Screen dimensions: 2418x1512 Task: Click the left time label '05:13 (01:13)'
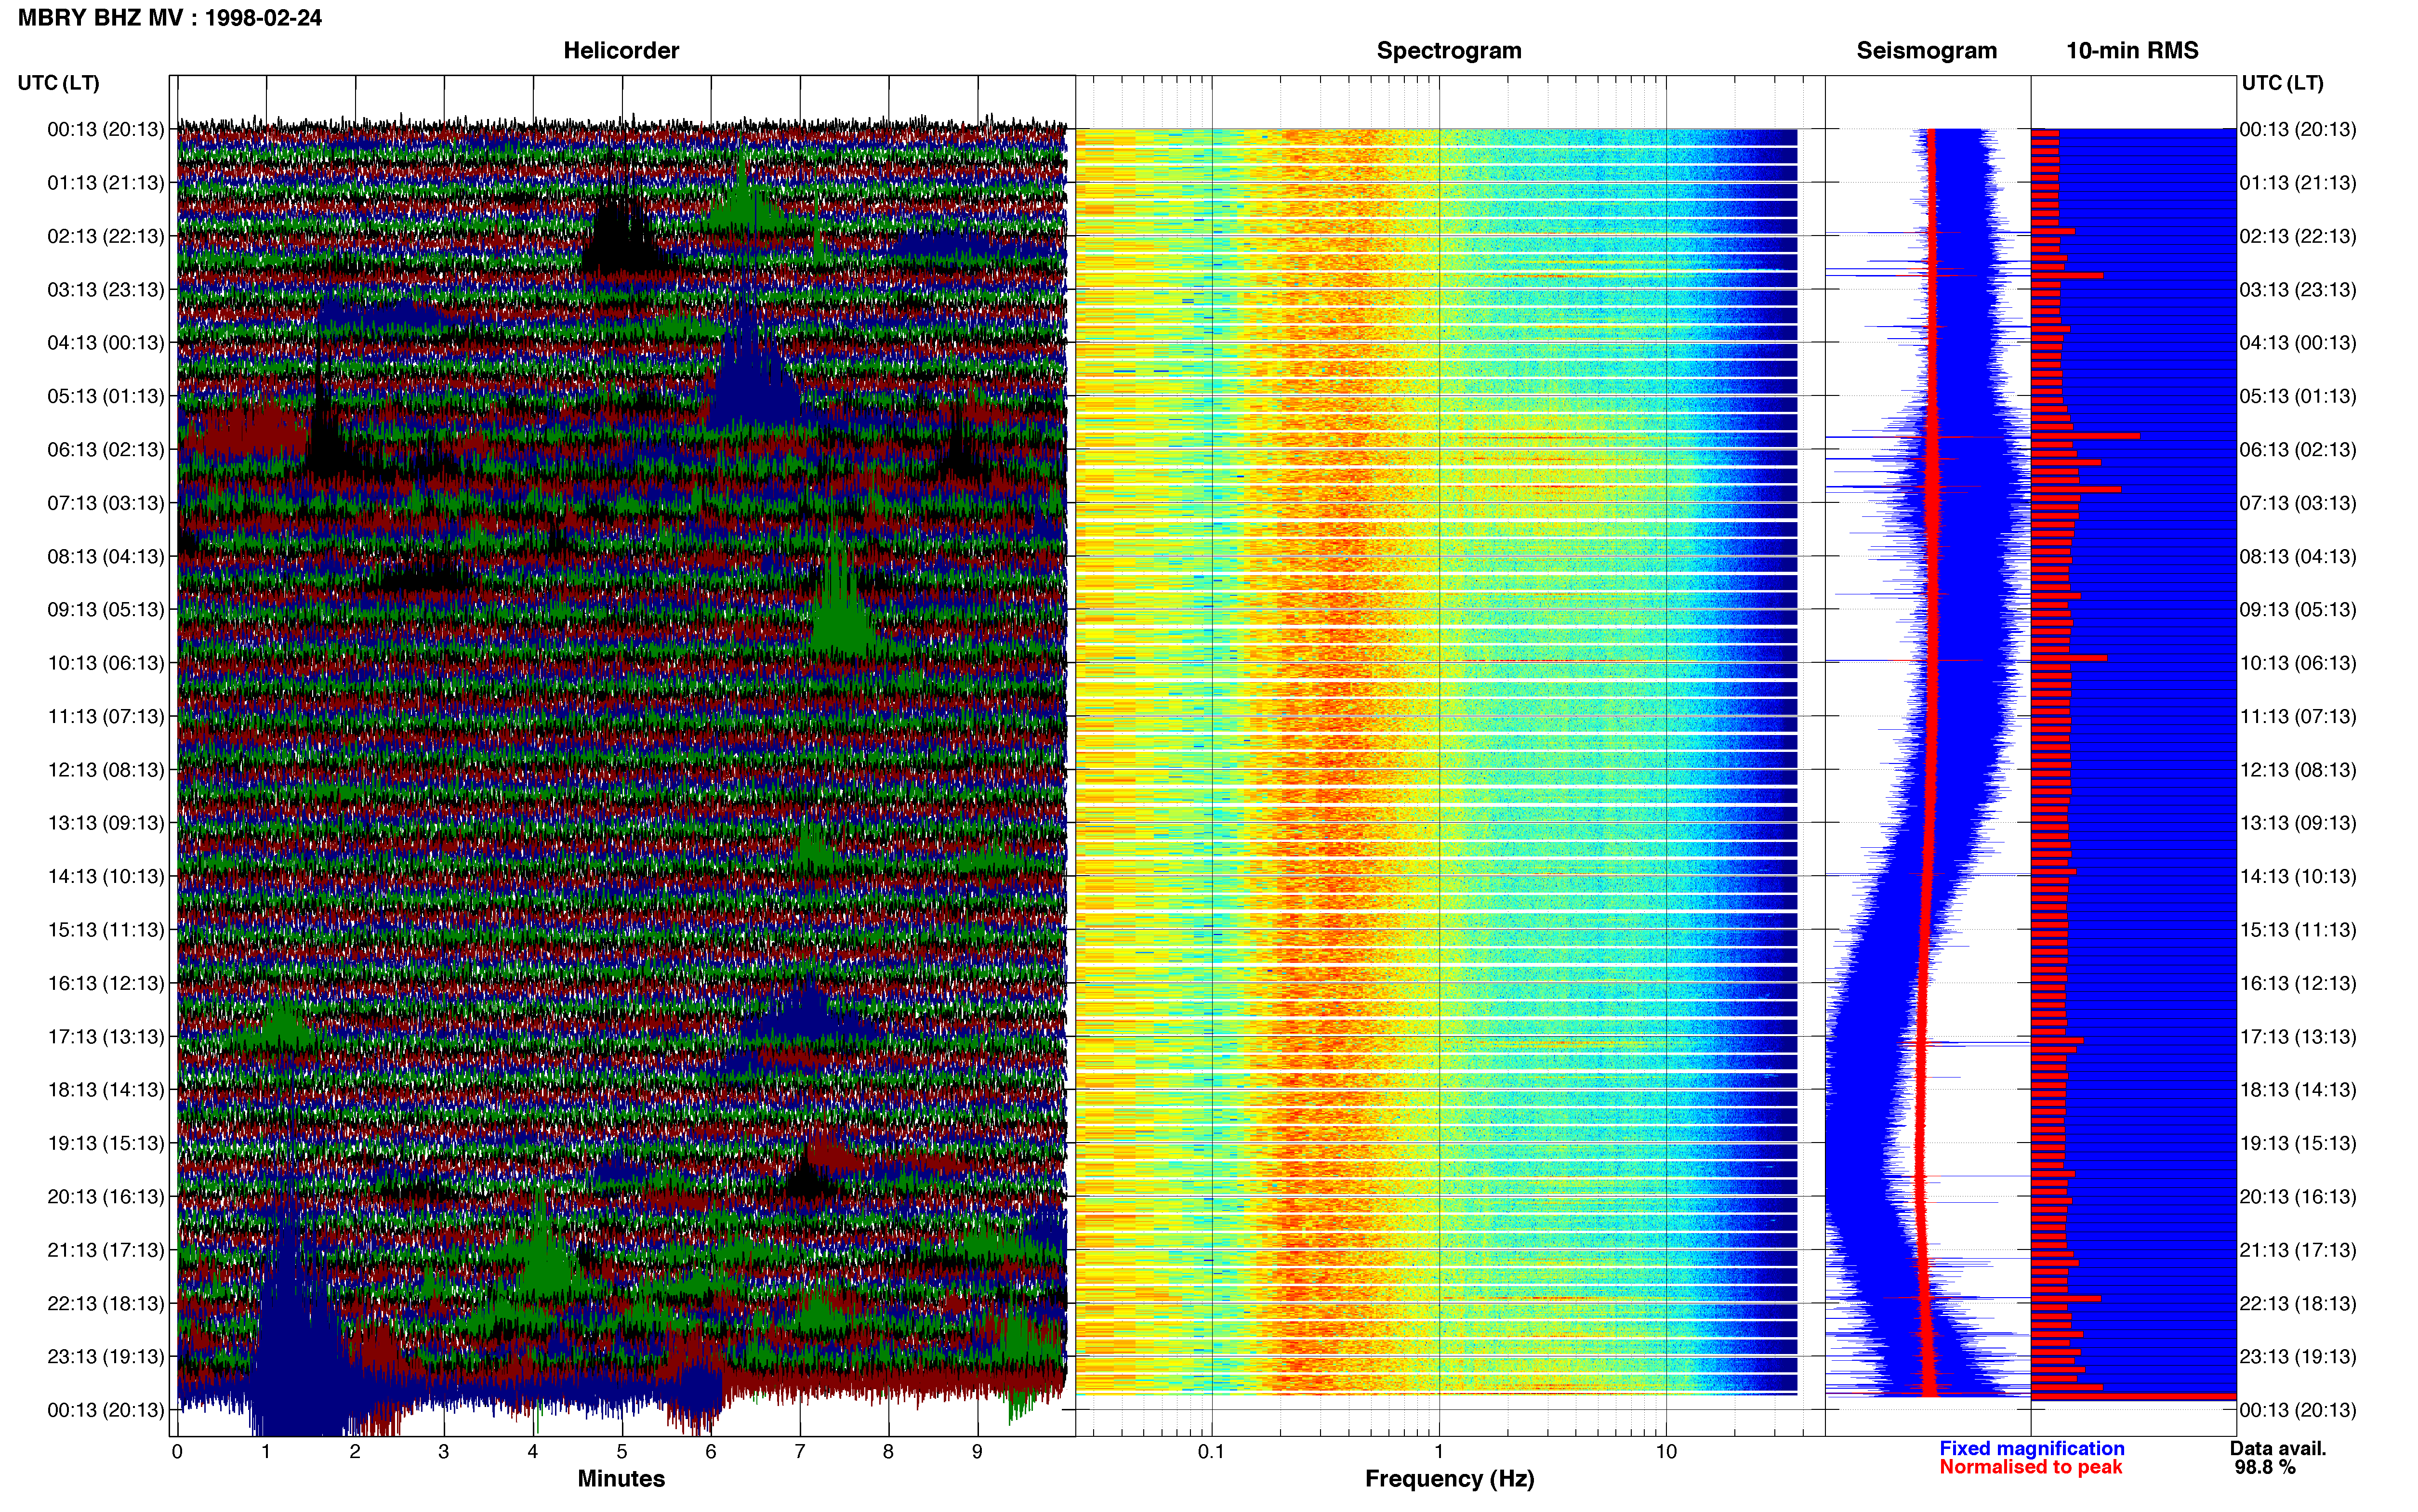106,396
